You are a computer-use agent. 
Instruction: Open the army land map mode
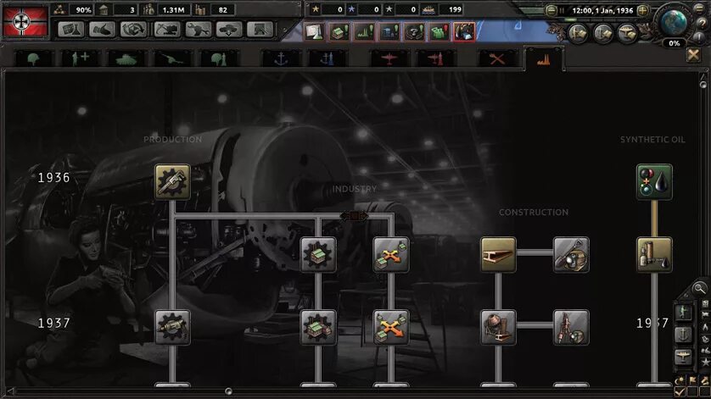click(x=578, y=33)
